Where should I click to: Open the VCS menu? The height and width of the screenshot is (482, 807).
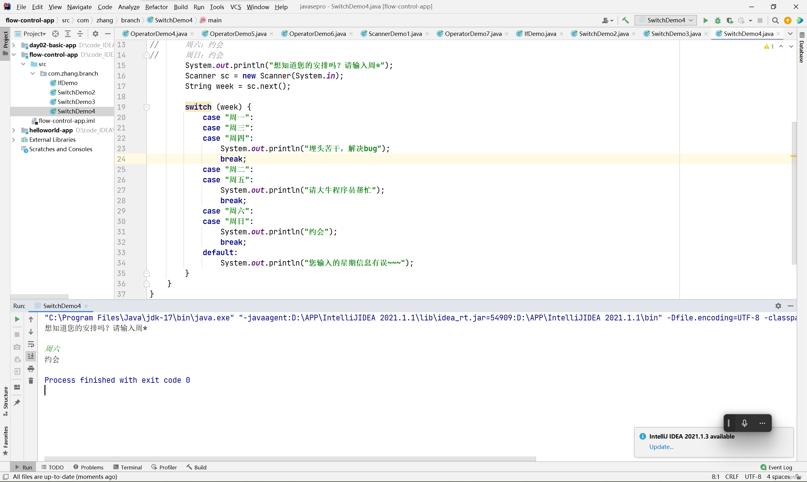click(x=235, y=7)
